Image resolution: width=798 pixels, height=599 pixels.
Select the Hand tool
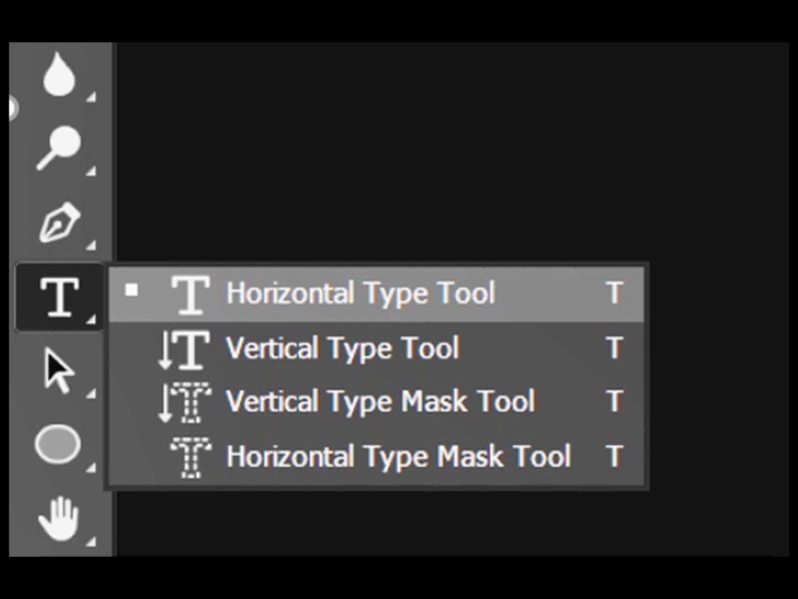pyautogui.click(x=59, y=519)
